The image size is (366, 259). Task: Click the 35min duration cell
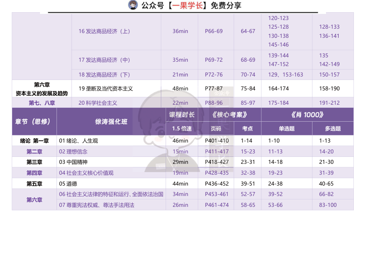[x=180, y=60]
